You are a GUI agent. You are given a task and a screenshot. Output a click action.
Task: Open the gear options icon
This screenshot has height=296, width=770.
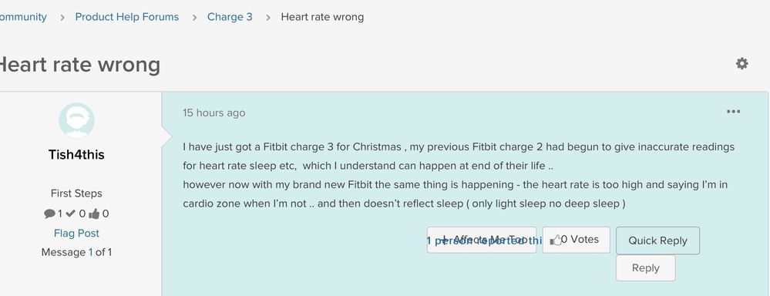(x=741, y=64)
